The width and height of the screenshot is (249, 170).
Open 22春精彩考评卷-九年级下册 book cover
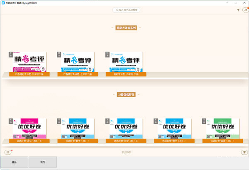pos(29,62)
